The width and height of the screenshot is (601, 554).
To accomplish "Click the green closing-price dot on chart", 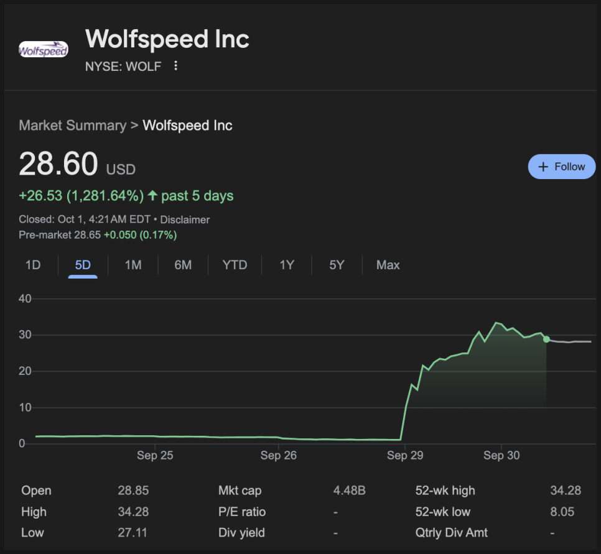I will (x=546, y=339).
